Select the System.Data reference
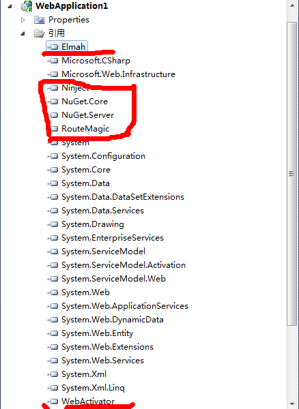The image size is (299, 409). point(85,183)
